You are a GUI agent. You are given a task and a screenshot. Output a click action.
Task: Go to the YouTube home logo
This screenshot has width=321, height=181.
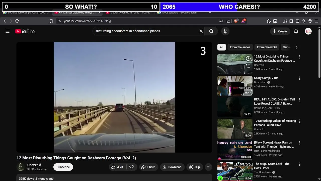(x=25, y=31)
